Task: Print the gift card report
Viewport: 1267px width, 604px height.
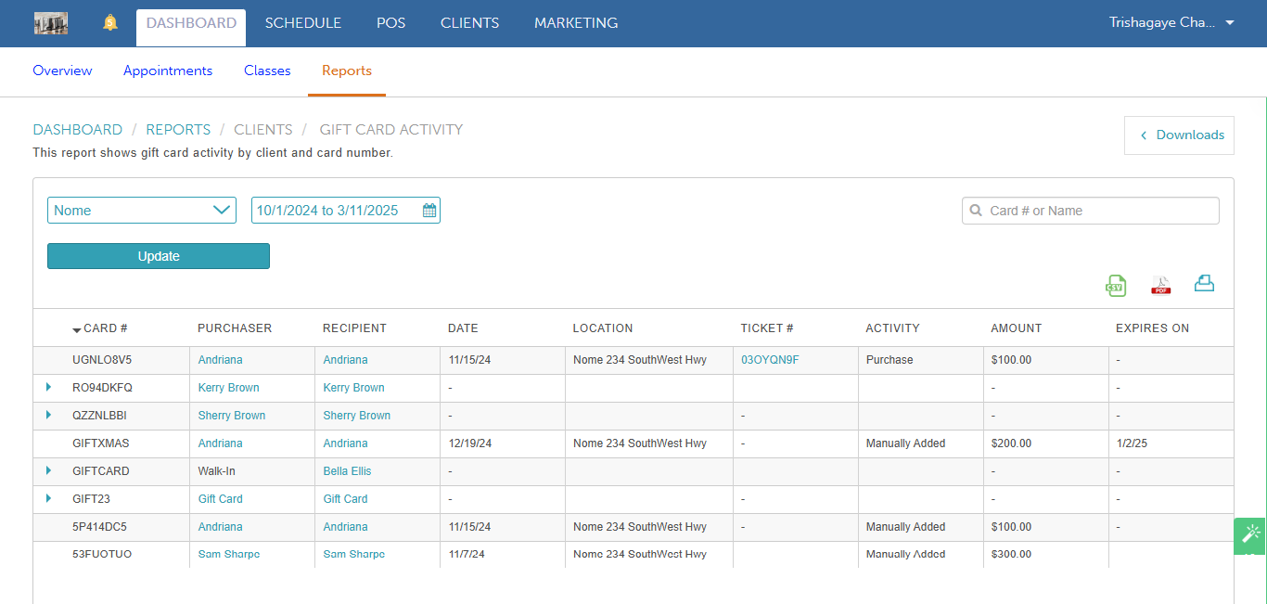Action: [1204, 283]
